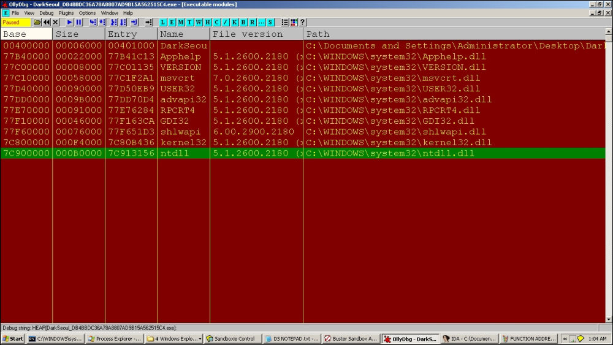The height and width of the screenshot is (345, 613).
Task: Show Threads with the T button
Action: click(189, 22)
